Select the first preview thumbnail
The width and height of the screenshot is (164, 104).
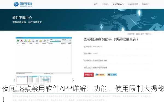pos(22,80)
